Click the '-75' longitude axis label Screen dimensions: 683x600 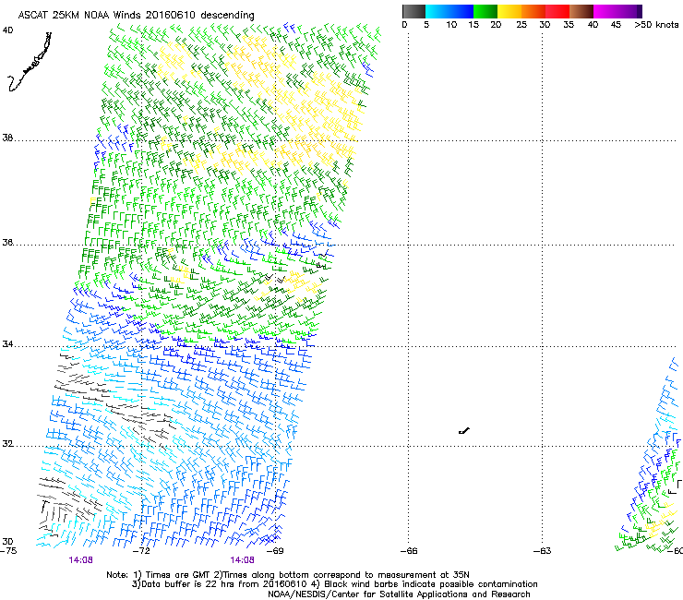coord(8,551)
